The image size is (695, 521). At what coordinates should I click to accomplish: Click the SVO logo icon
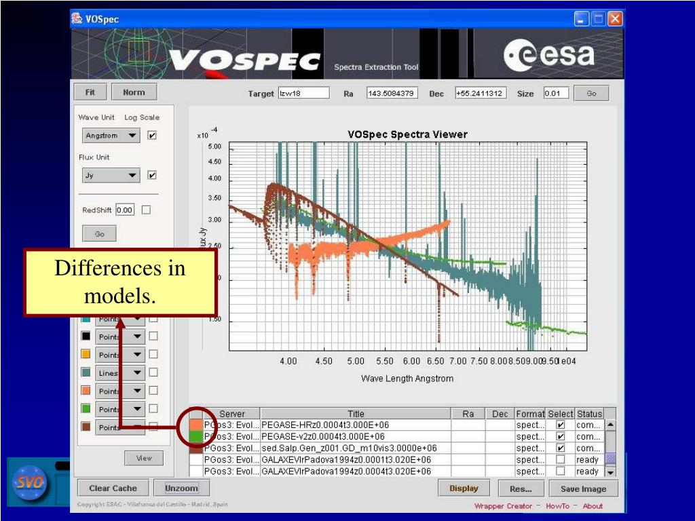coord(29,482)
